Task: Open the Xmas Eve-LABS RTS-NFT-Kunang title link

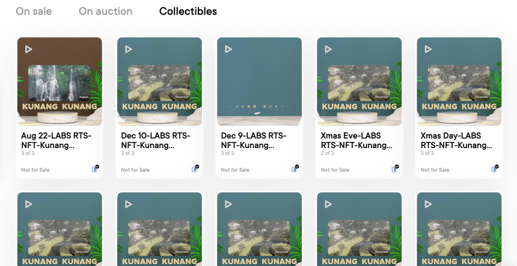Action: click(356, 141)
